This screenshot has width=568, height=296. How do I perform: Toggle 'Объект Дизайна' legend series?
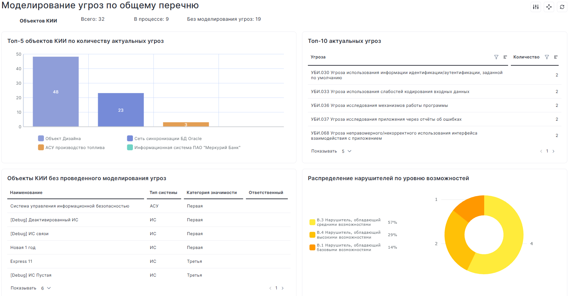tap(59, 139)
